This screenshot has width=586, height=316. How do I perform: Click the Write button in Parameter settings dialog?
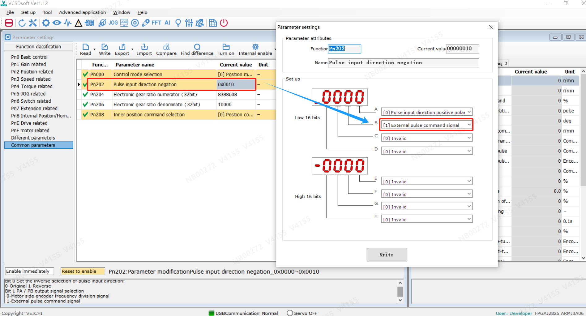click(387, 254)
